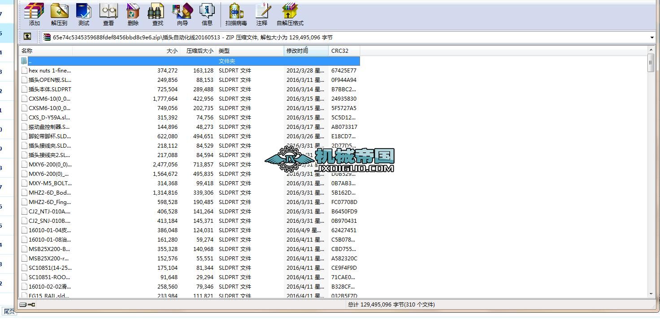The image size is (660, 319).
Task: Sort by 修改时间 column header
Action: [306, 51]
